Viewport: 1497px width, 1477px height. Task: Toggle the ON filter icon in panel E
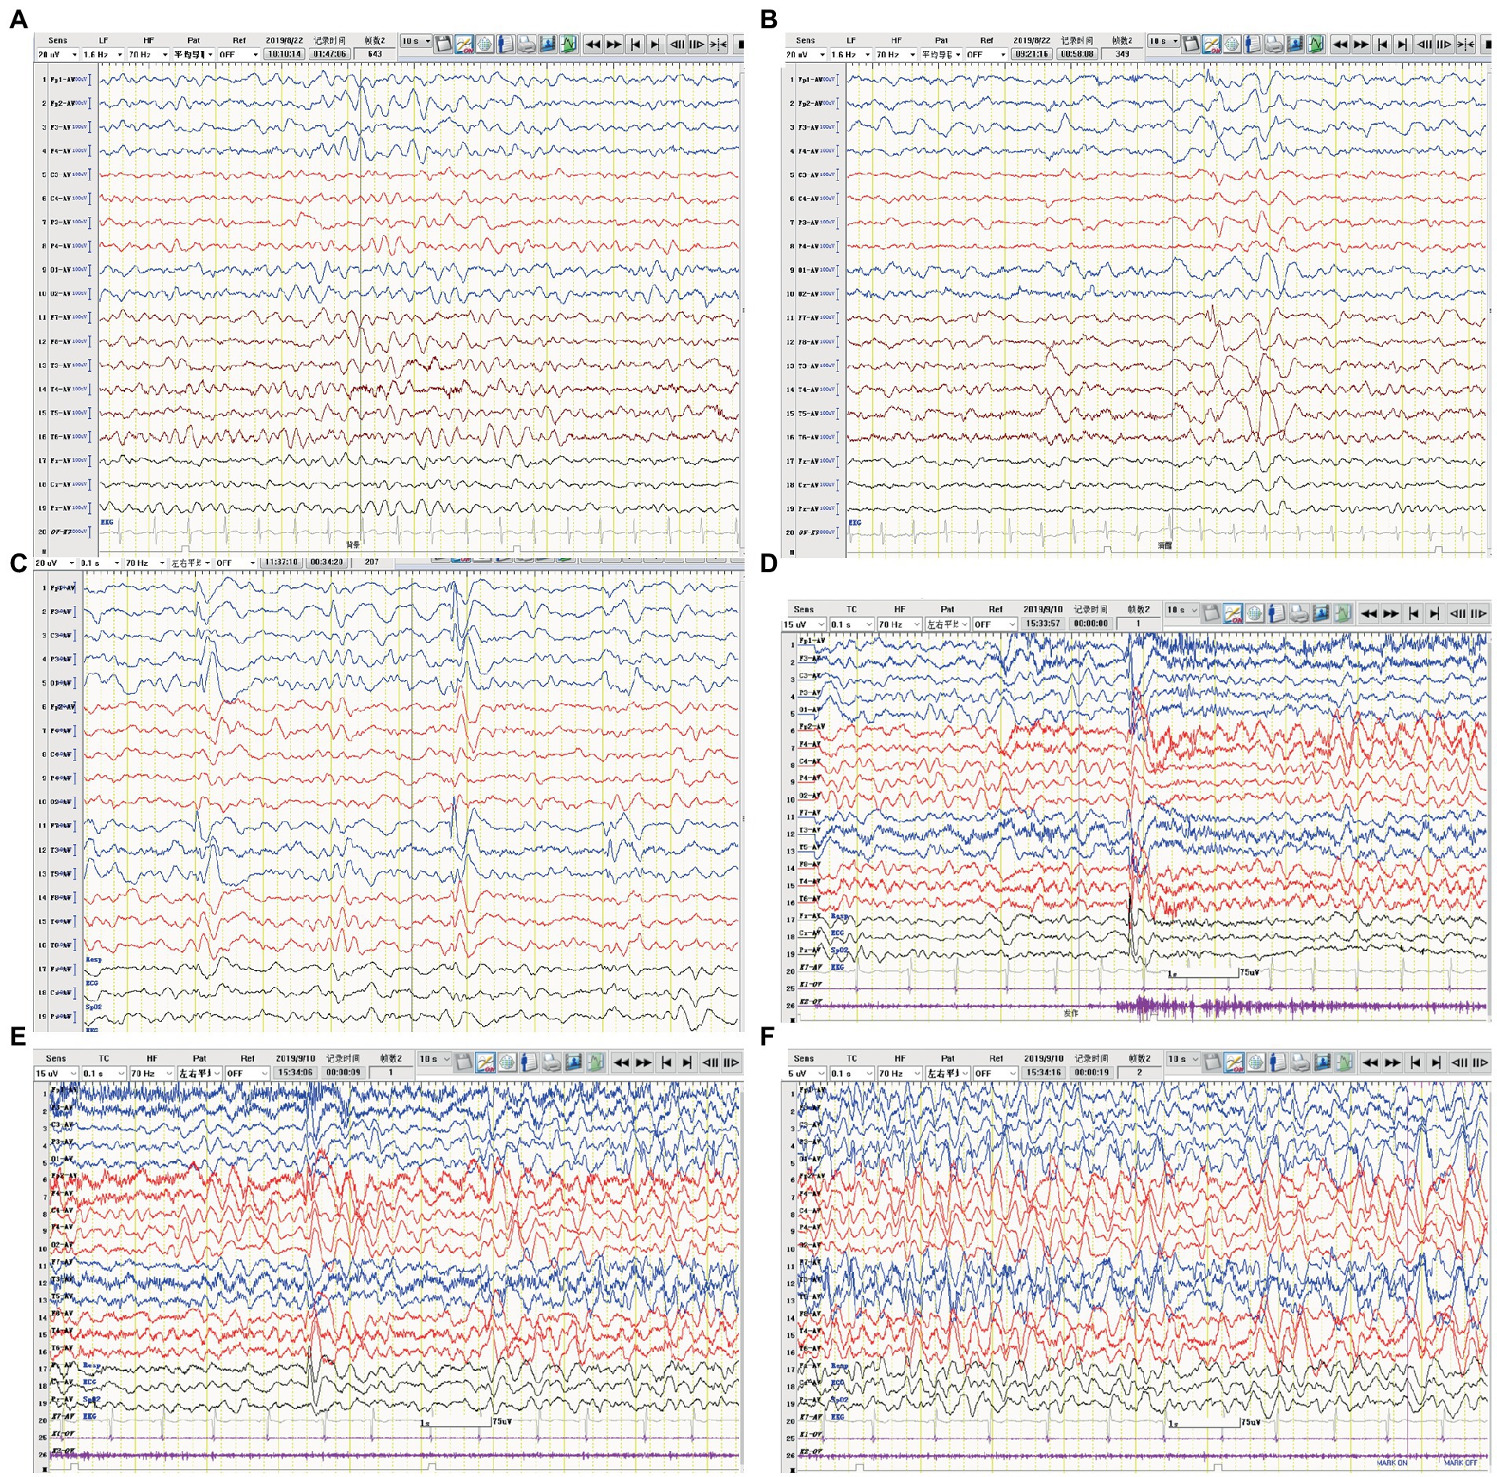click(485, 1063)
